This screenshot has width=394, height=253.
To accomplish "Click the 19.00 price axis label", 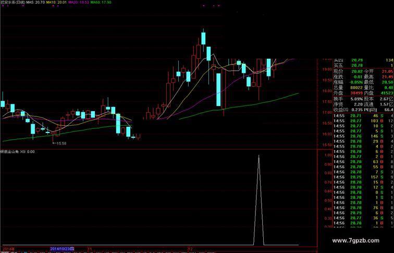I will (x=327, y=70).
